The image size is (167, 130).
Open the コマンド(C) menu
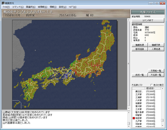pyautogui.click(x=18, y=7)
